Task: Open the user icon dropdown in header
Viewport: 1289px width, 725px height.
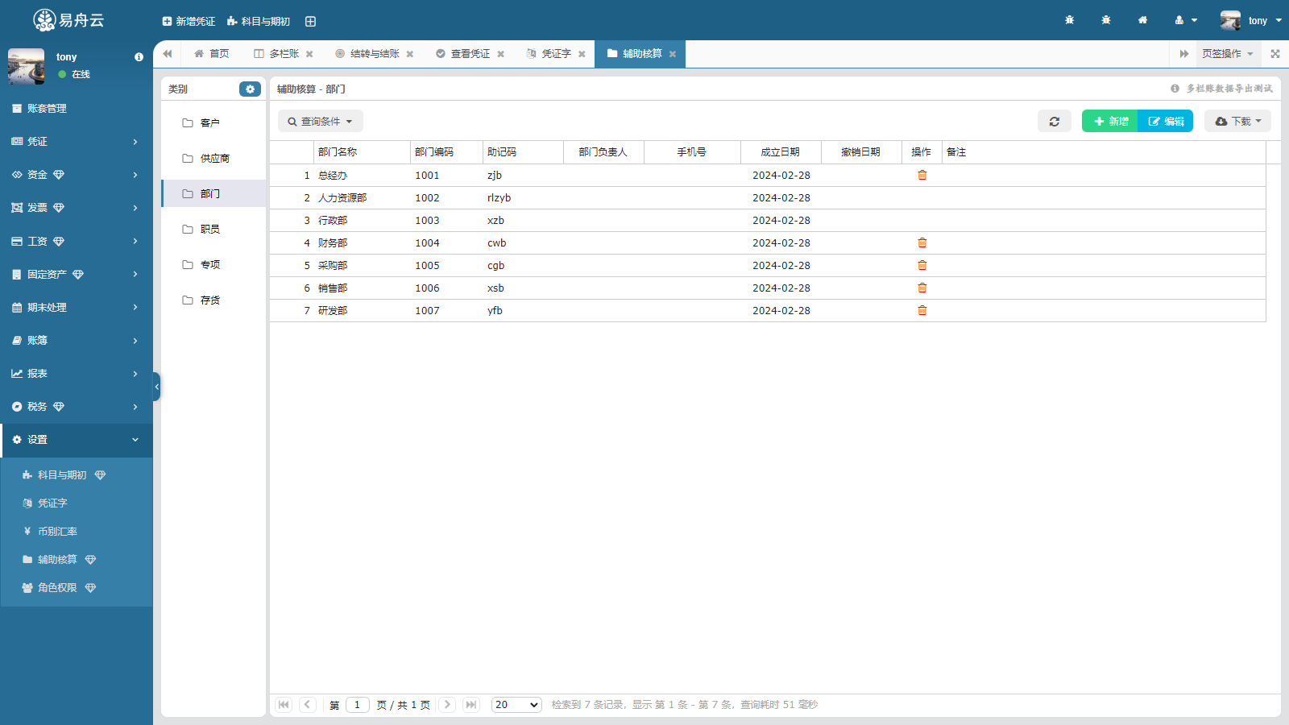Action: [1186, 20]
